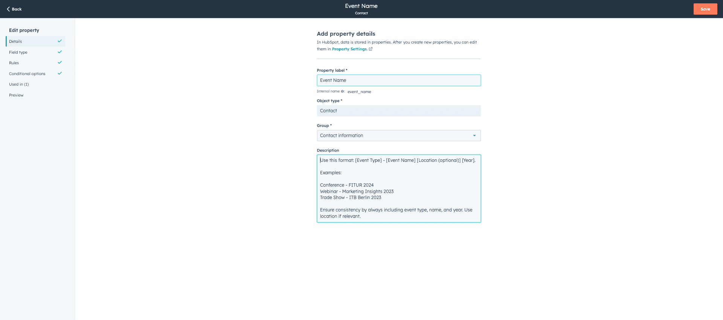Screen dimensions: 723x320
Task: Click the Contact subtitle under Event Name header
Action: coord(361,13)
